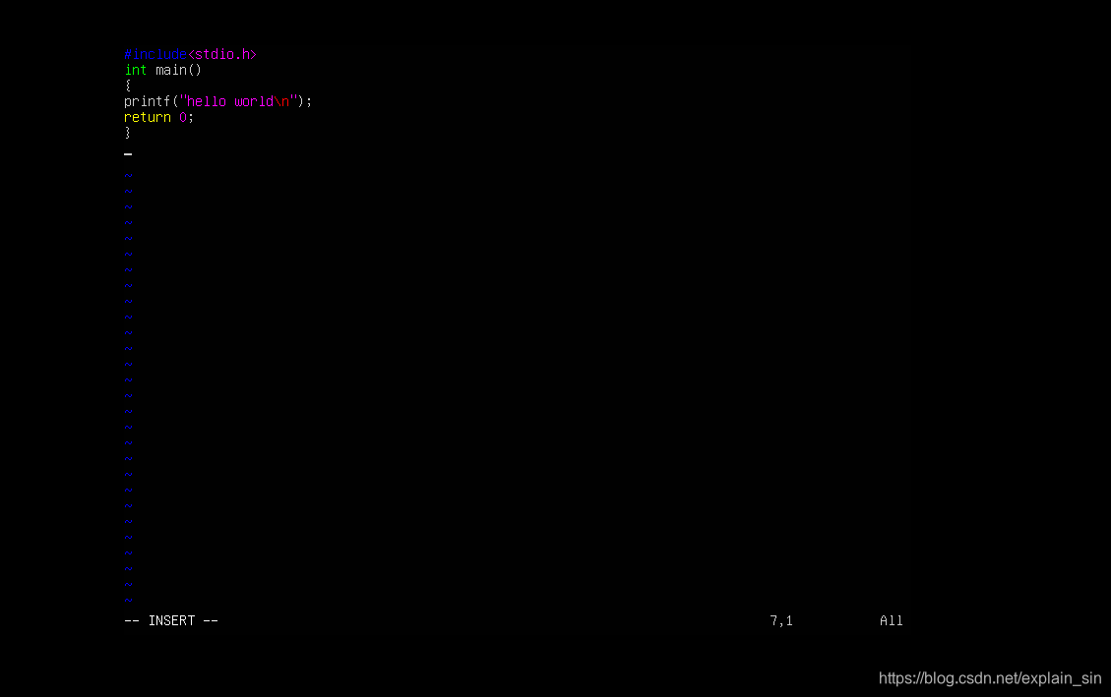Click the 'All' scroll position indicator
This screenshot has height=697, width=1111.
tap(892, 620)
